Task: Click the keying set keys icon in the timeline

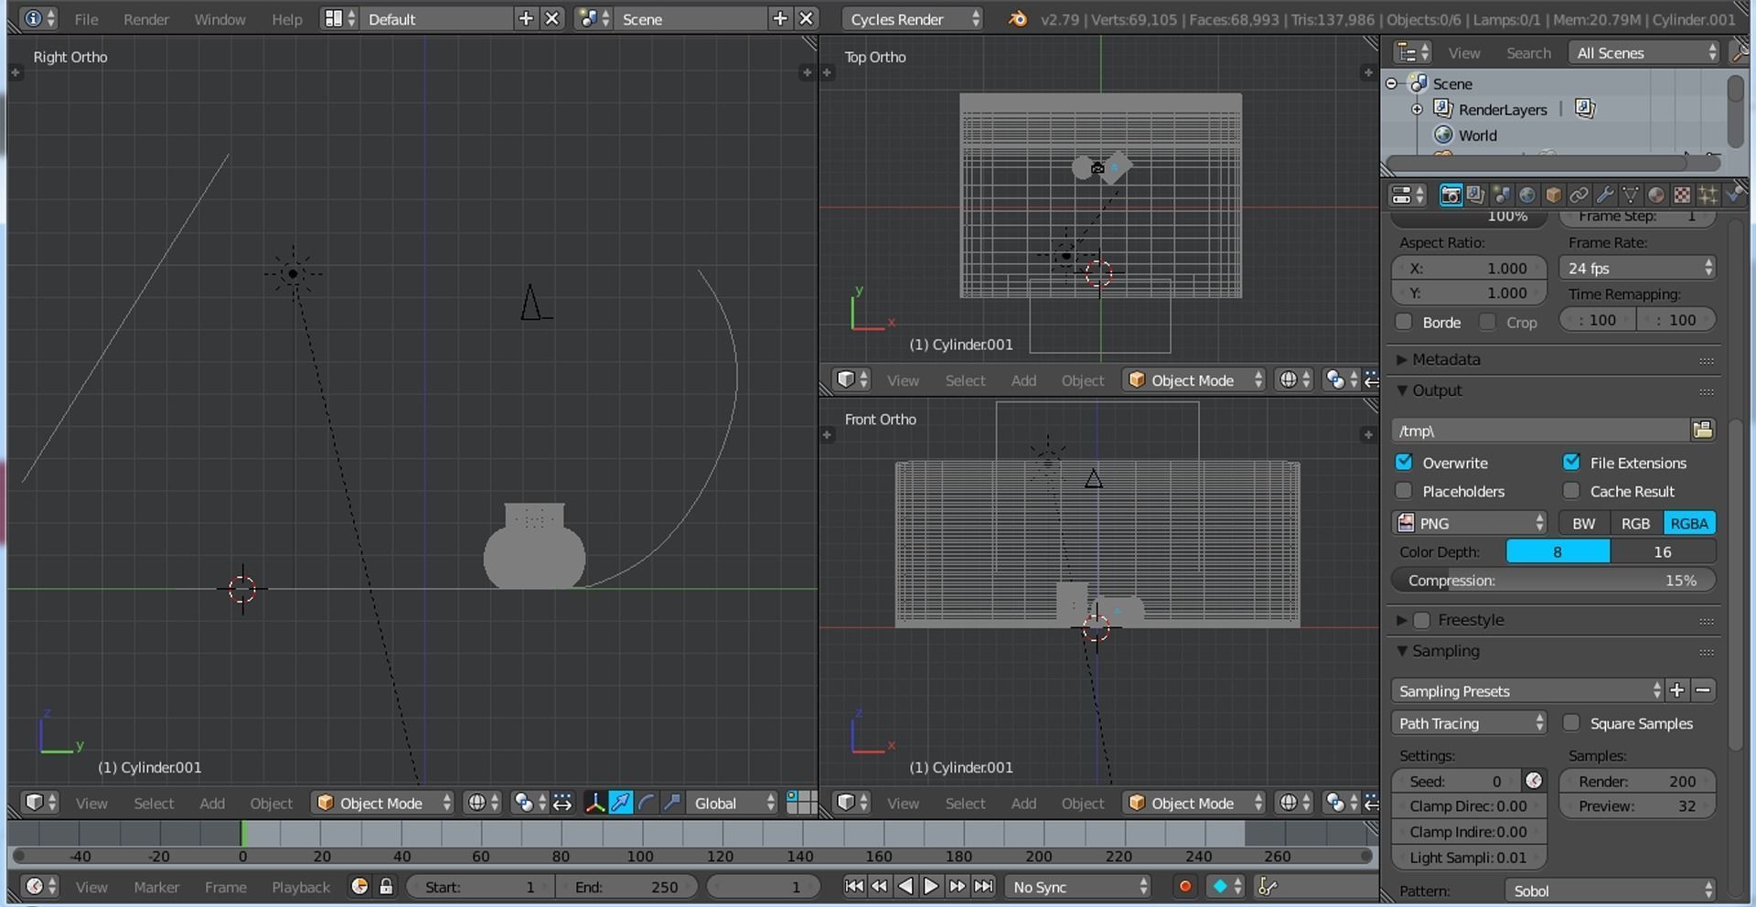Action: (1268, 886)
